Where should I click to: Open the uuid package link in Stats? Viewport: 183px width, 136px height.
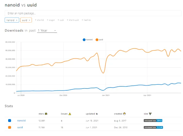pos(20,127)
